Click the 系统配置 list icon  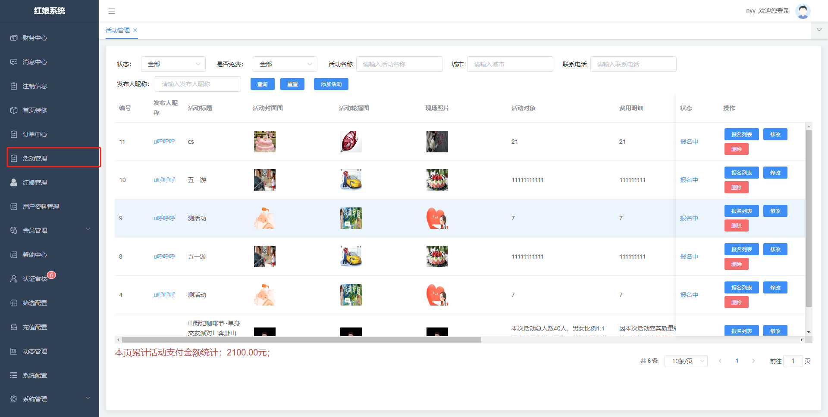pos(14,375)
